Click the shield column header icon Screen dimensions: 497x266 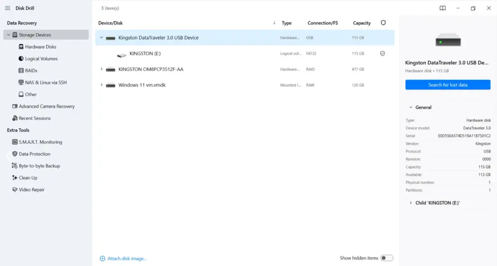coord(383,23)
